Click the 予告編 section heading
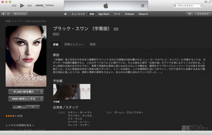The image size is (212, 135). (x=58, y=81)
